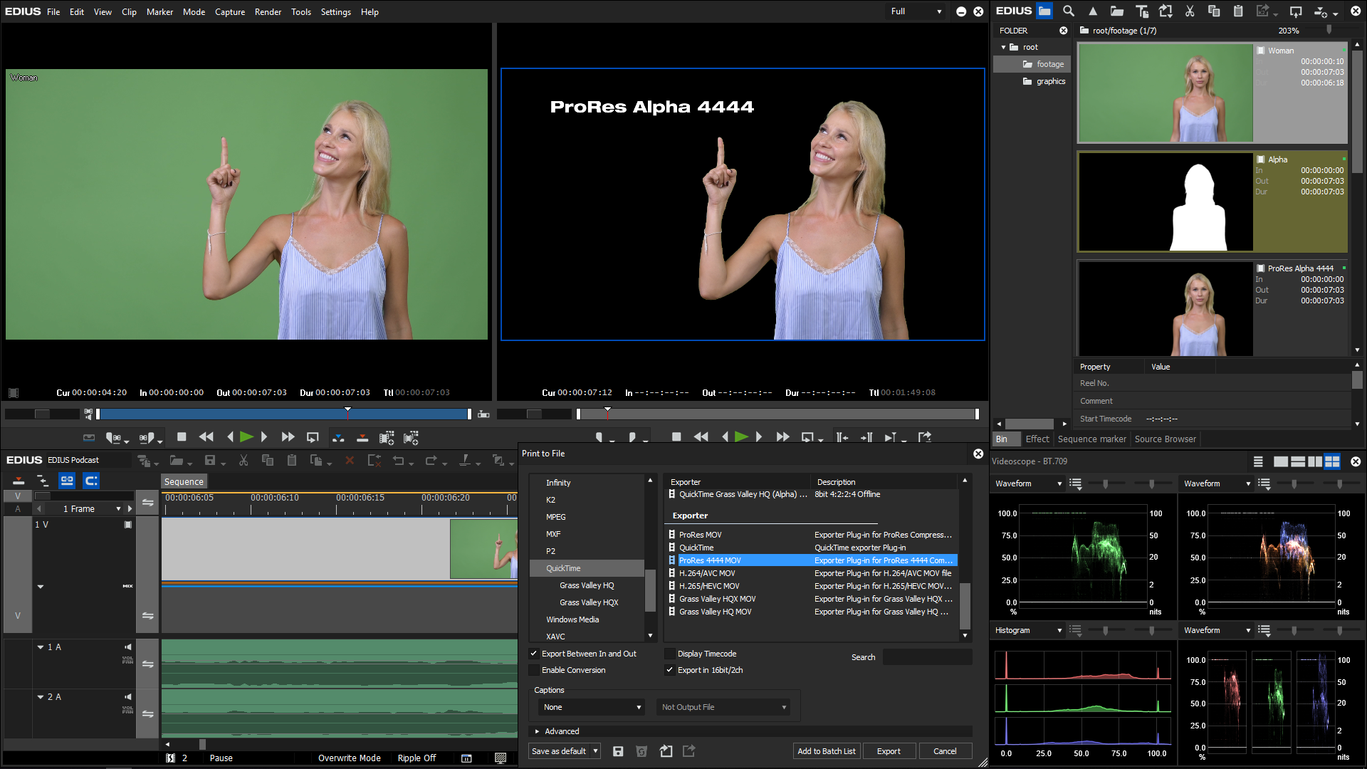Screen dimensions: 1367x769
Task: Toggle insert/overwrite mode icon in timeline
Action: click(x=19, y=481)
